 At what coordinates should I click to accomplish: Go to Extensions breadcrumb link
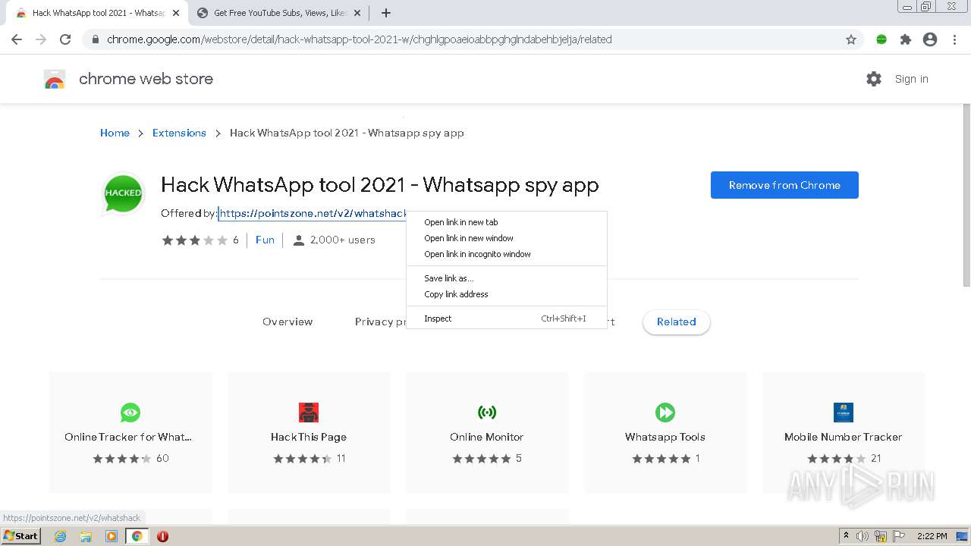pyautogui.click(x=179, y=133)
